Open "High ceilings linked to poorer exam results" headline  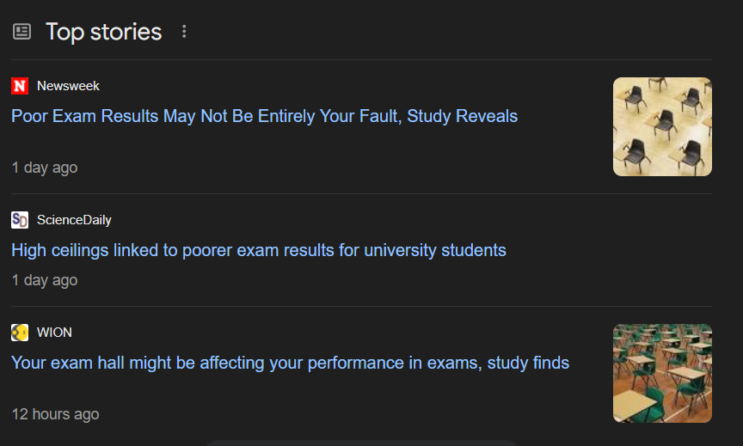tap(258, 250)
